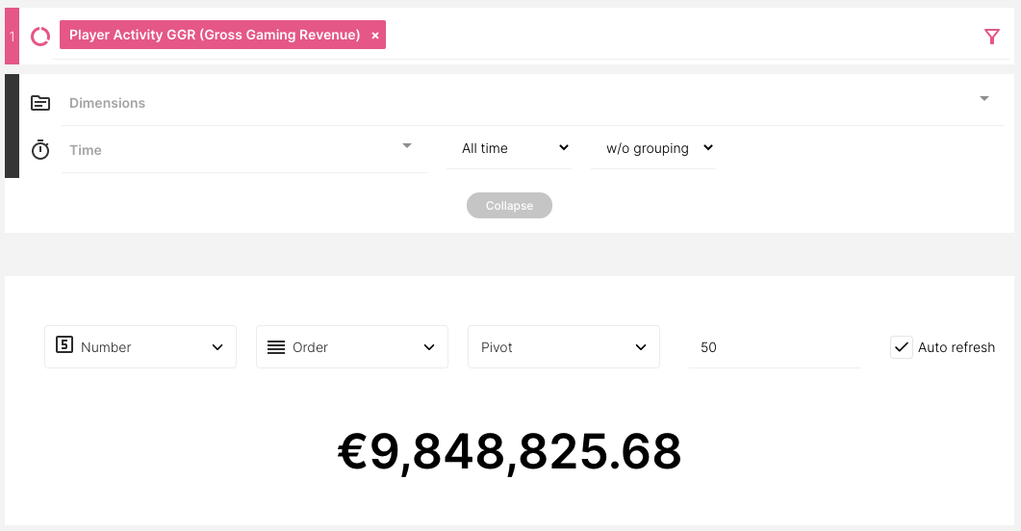This screenshot has width=1021, height=531.
Task: Click the Dimensions folder icon
Action: (40, 103)
